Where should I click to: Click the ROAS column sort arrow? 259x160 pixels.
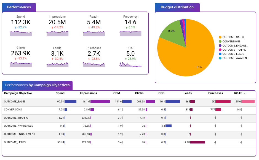coord(245,93)
